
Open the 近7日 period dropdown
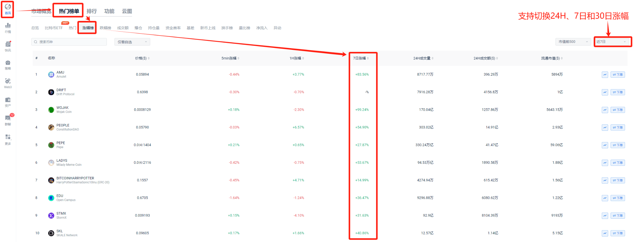[612, 42]
